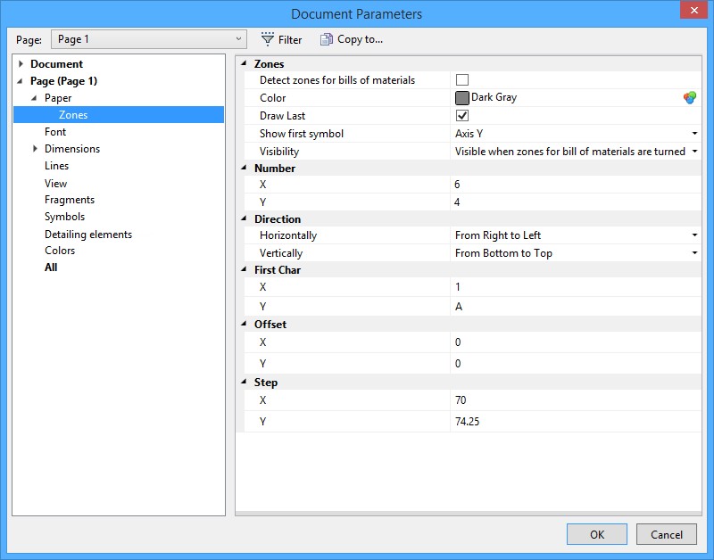Collapse the Zones properties section
The image size is (714, 560).
[x=243, y=63]
